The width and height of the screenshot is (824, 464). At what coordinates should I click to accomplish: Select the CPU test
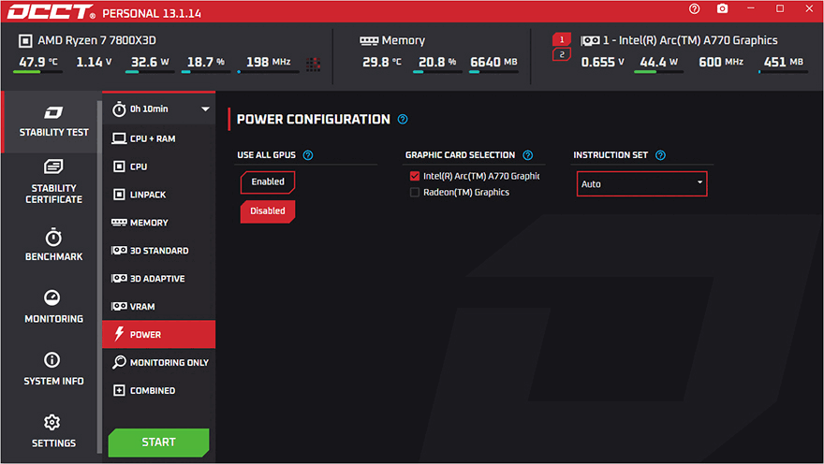158,167
